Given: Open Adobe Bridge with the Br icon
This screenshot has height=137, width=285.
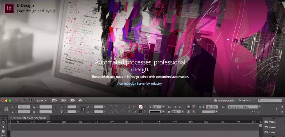Looking at the screenshot, I should pos(24,100).
